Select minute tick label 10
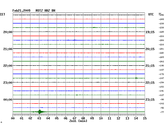The width and height of the screenshot is (165, 125). [x=101, y=118]
